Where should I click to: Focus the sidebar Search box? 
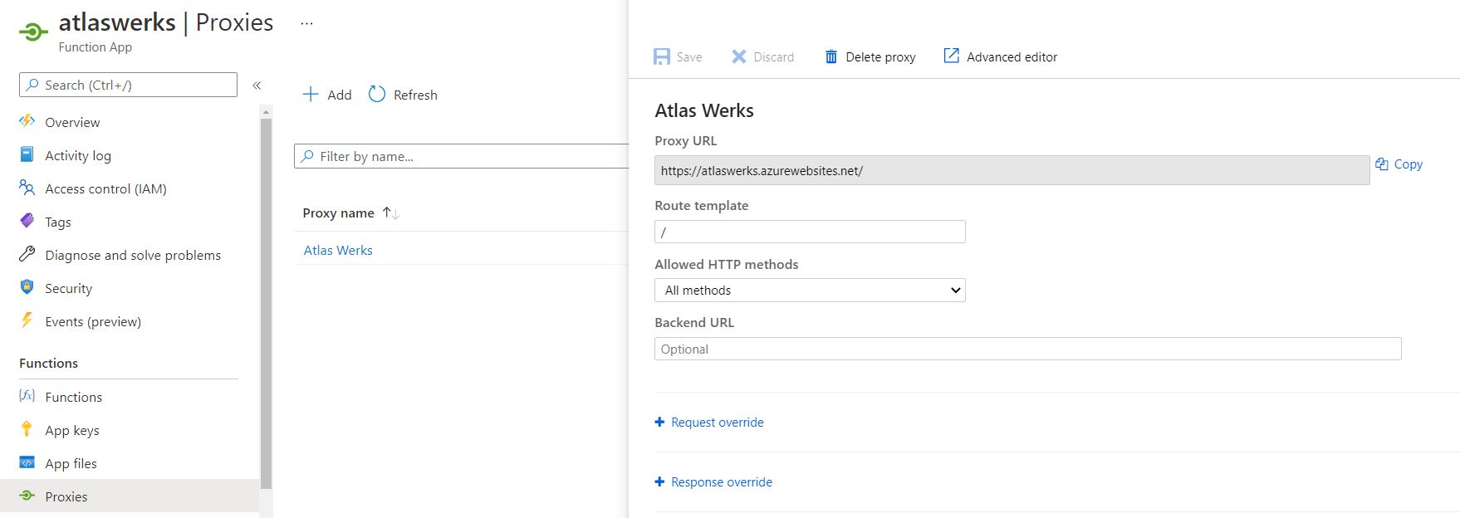pyautogui.click(x=128, y=85)
